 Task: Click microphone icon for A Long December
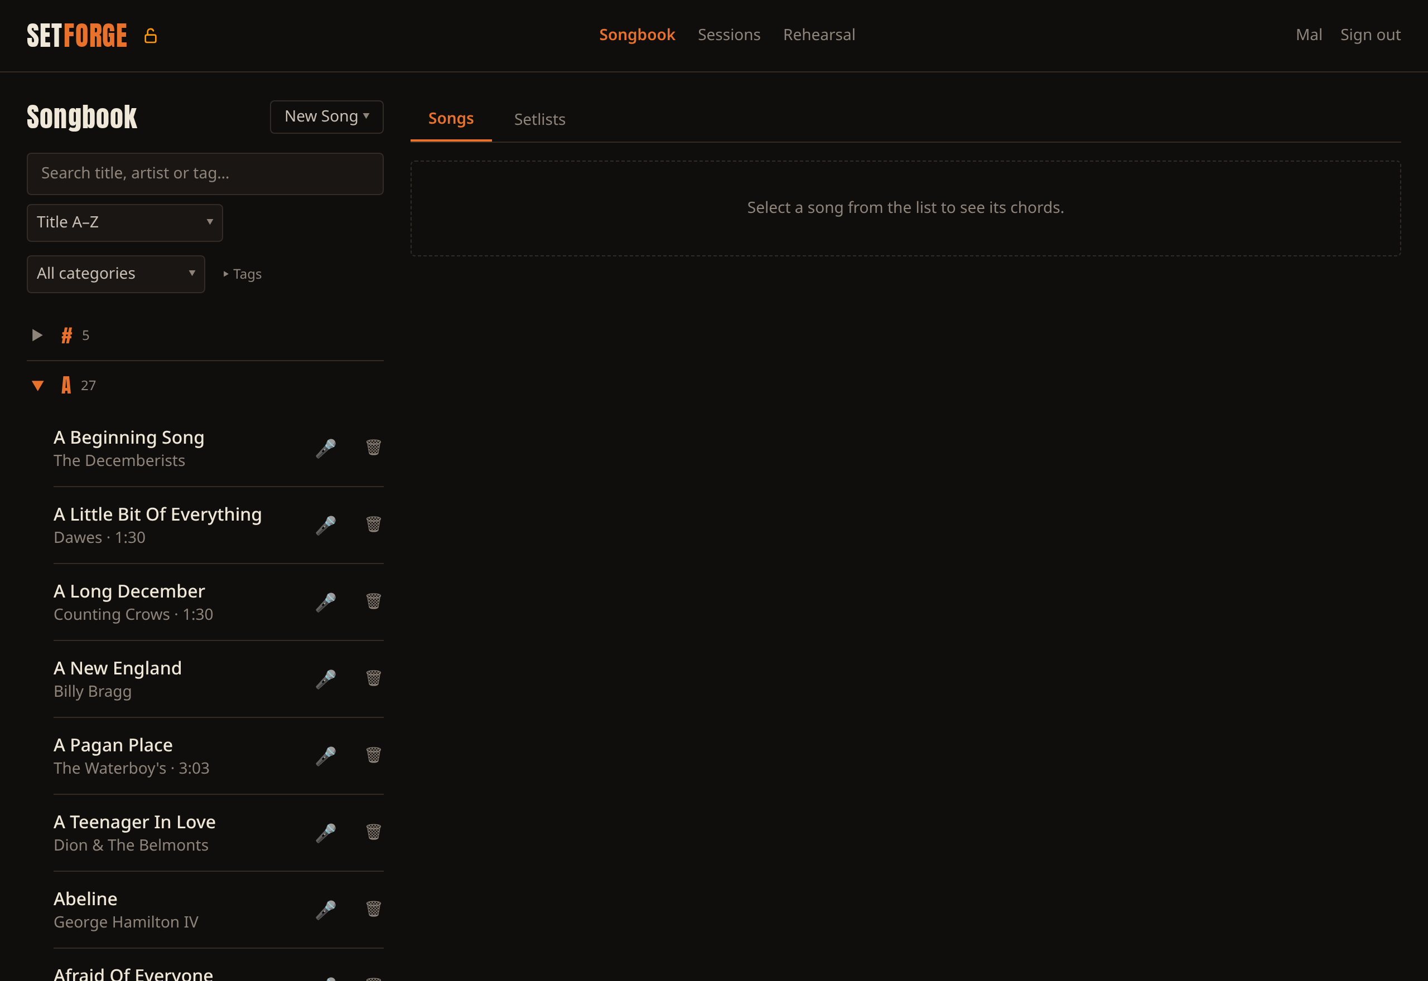point(326,602)
